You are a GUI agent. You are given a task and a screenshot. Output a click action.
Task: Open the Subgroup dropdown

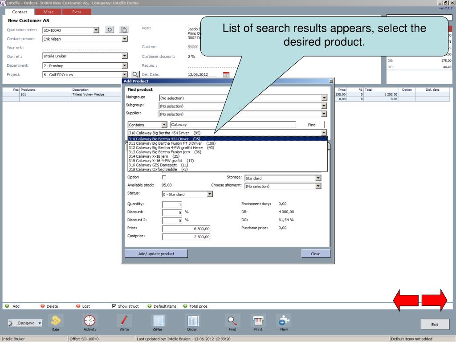(324, 106)
